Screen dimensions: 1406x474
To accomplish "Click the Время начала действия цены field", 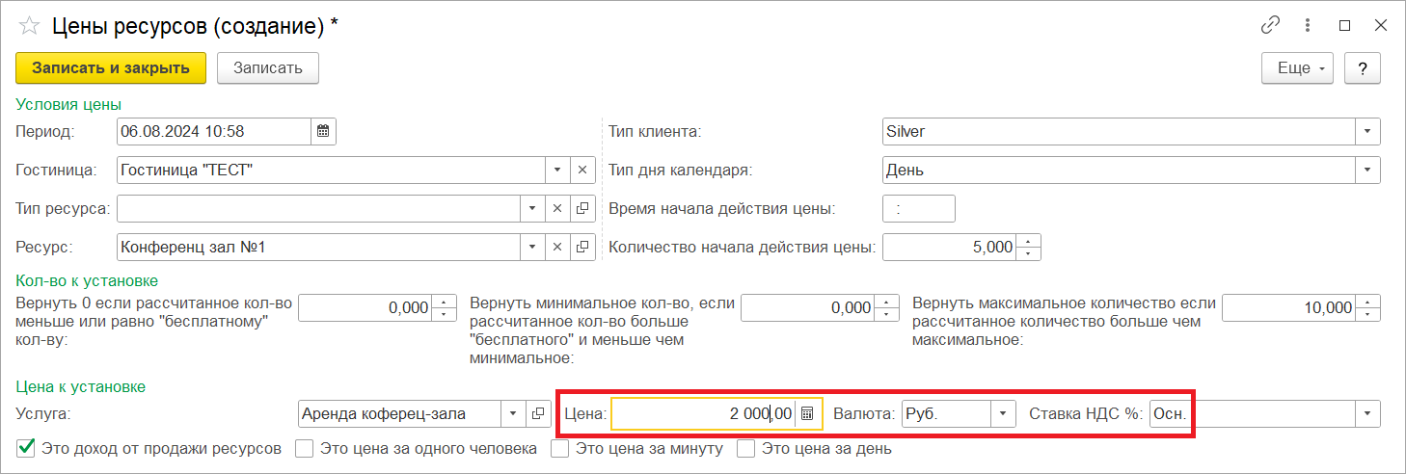I will (919, 208).
